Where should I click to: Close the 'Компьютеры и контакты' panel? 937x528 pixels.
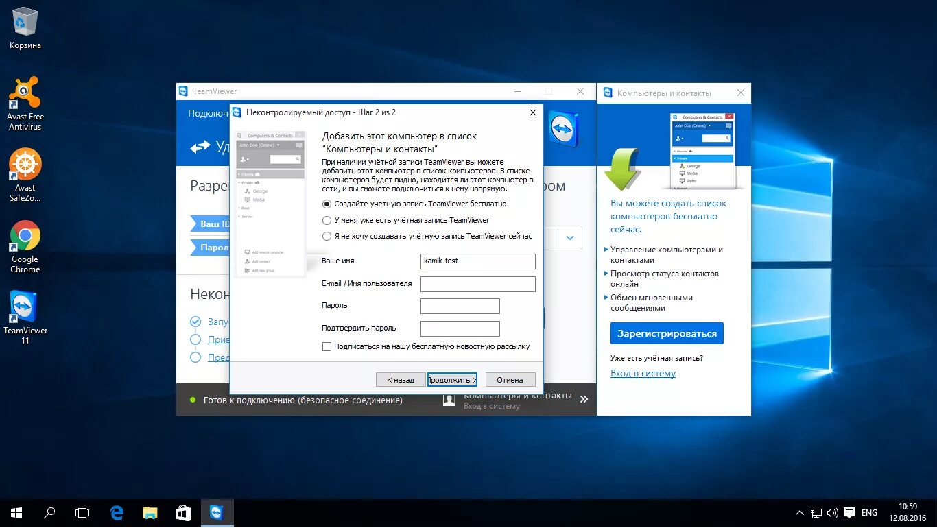coord(741,93)
